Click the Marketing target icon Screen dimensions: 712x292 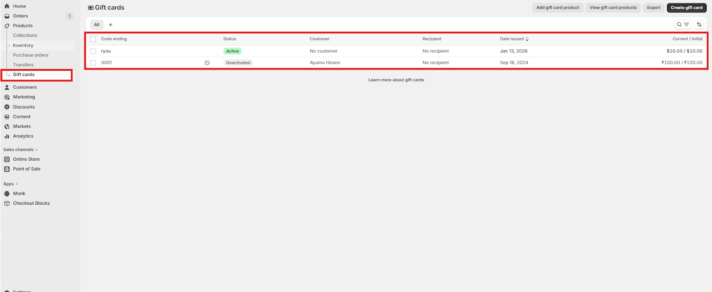(7, 97)
